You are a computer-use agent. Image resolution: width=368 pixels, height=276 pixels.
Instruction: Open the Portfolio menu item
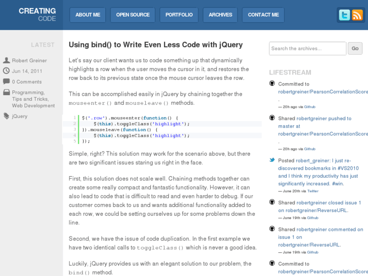(179, 15)
